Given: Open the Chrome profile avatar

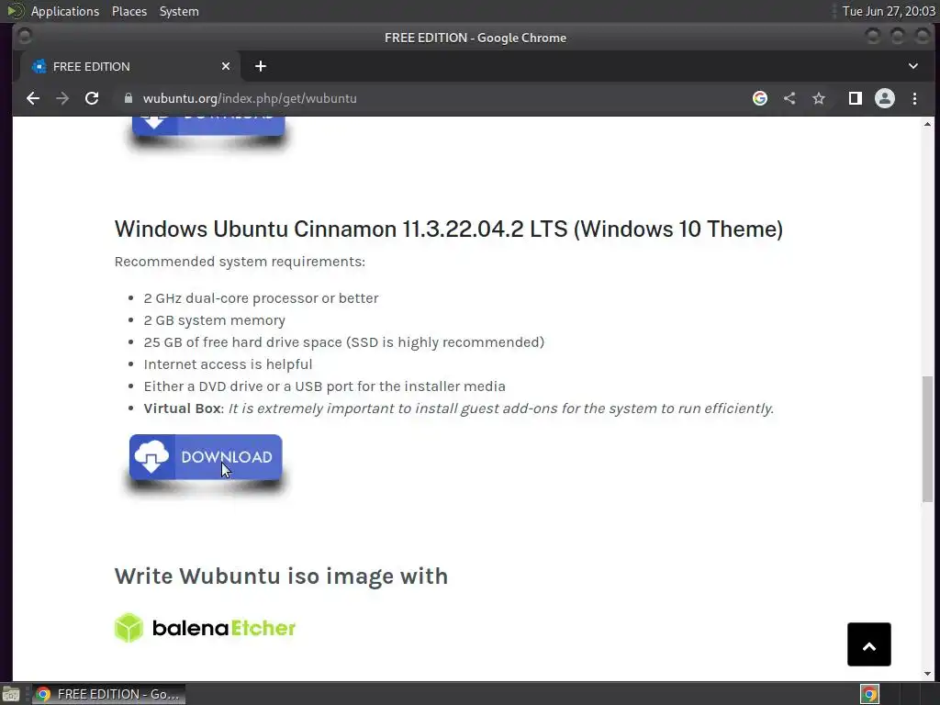Looking at the screenshot, I should [x=884, y=98].
